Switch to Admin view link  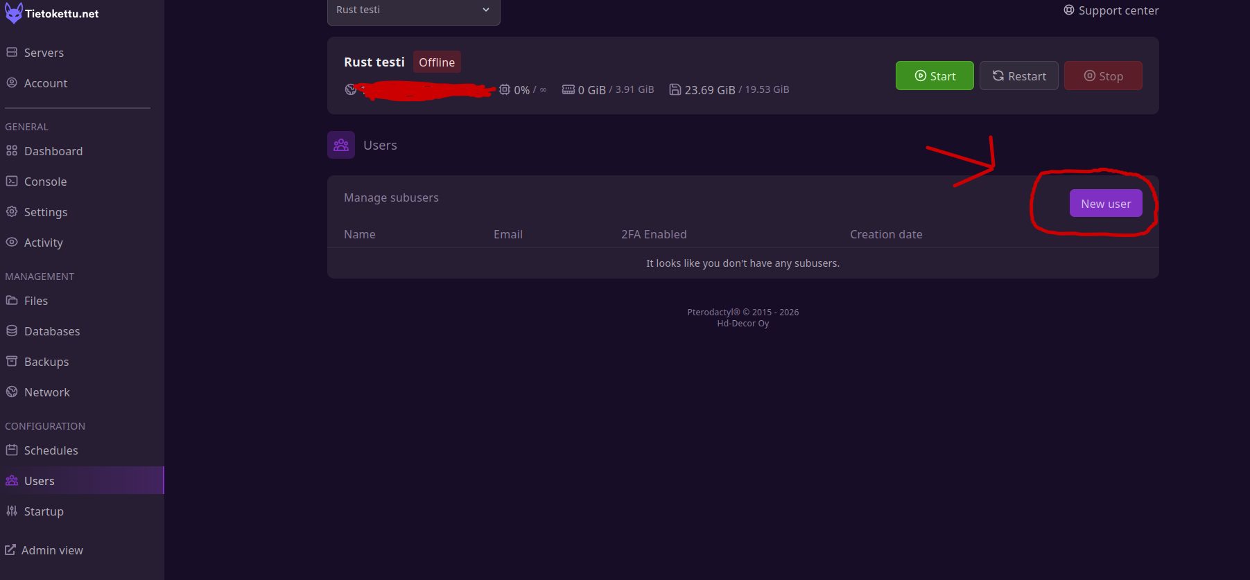[x=51, y=550]
